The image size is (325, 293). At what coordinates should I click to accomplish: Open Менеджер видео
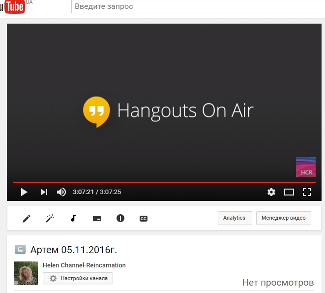283,218
